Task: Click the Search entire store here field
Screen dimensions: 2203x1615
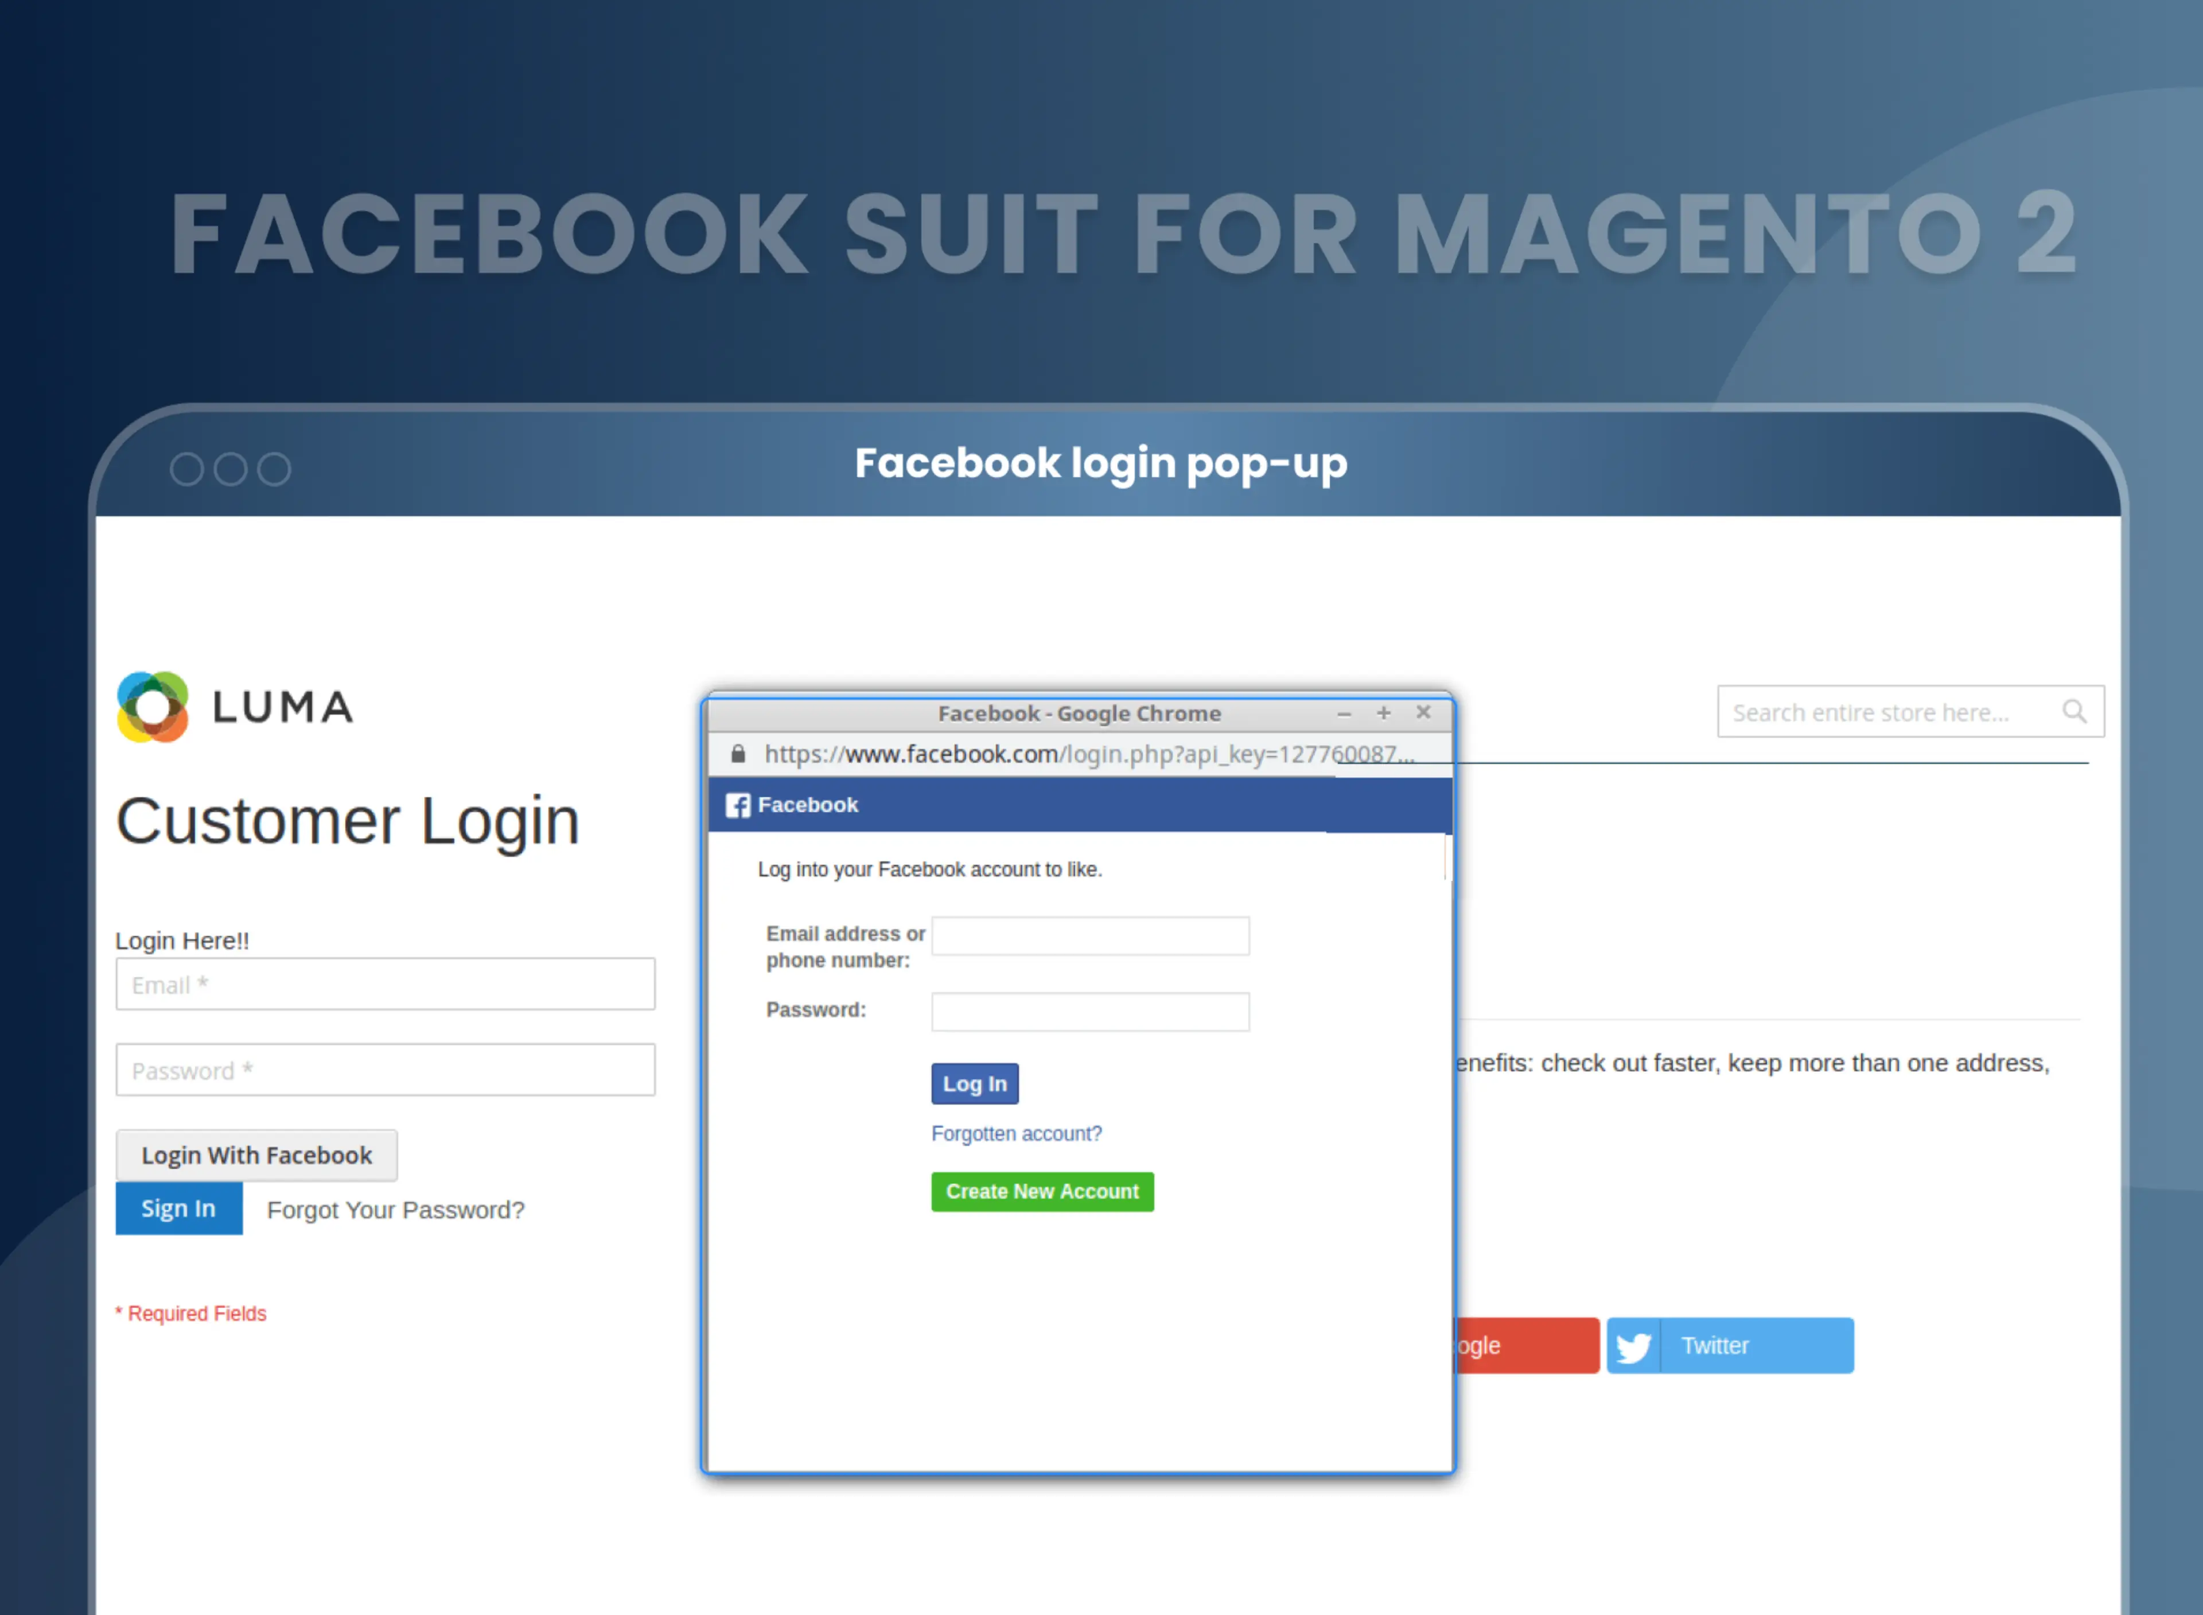Action: (1887, 712)
